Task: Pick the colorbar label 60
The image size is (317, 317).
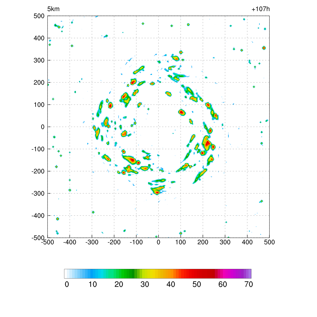Action: [223, 284]
